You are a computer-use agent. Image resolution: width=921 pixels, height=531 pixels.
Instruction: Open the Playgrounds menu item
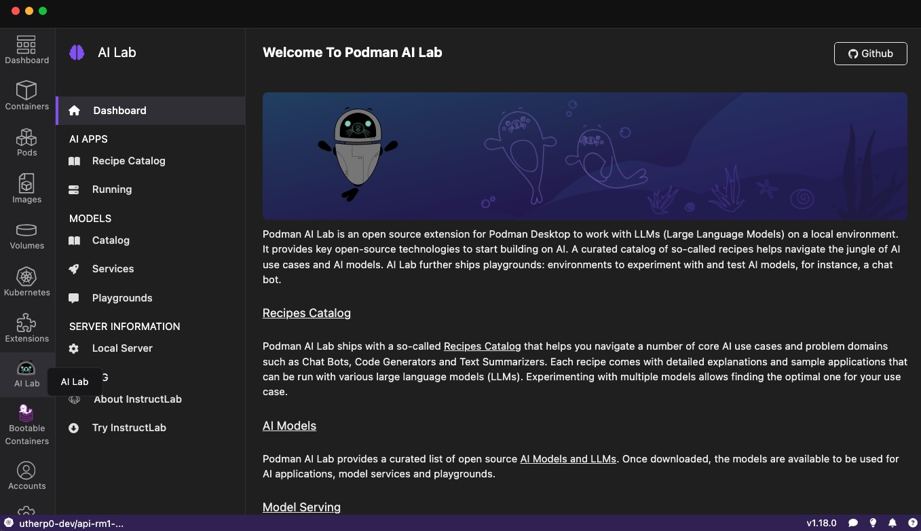[122, 298]
